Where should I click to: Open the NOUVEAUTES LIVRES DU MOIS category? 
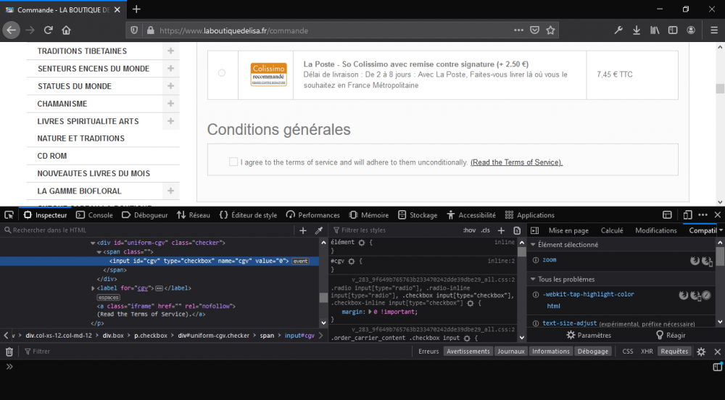pyautogui.click(x=94, y=174)
